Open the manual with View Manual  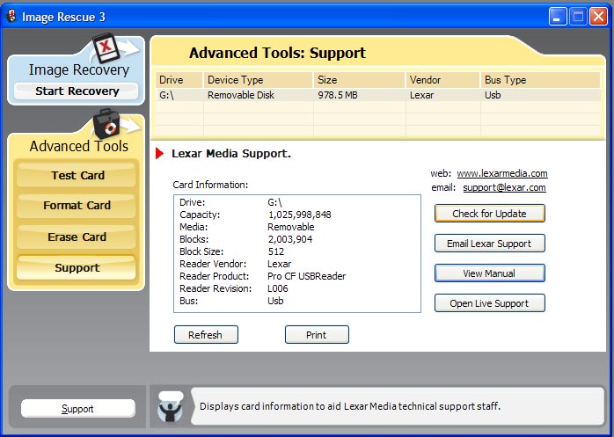(x=489, y=273)
